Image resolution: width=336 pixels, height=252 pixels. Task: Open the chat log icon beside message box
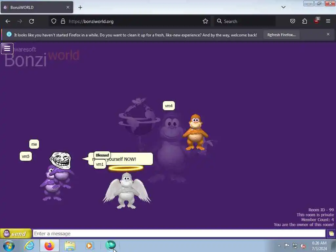click(331, 234)
